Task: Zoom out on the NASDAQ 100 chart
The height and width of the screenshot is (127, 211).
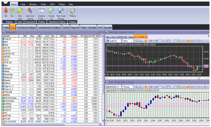Action: click(x=140, y=87)
